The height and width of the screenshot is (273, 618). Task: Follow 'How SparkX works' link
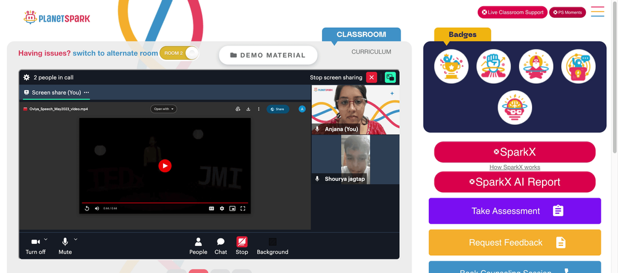515,167
